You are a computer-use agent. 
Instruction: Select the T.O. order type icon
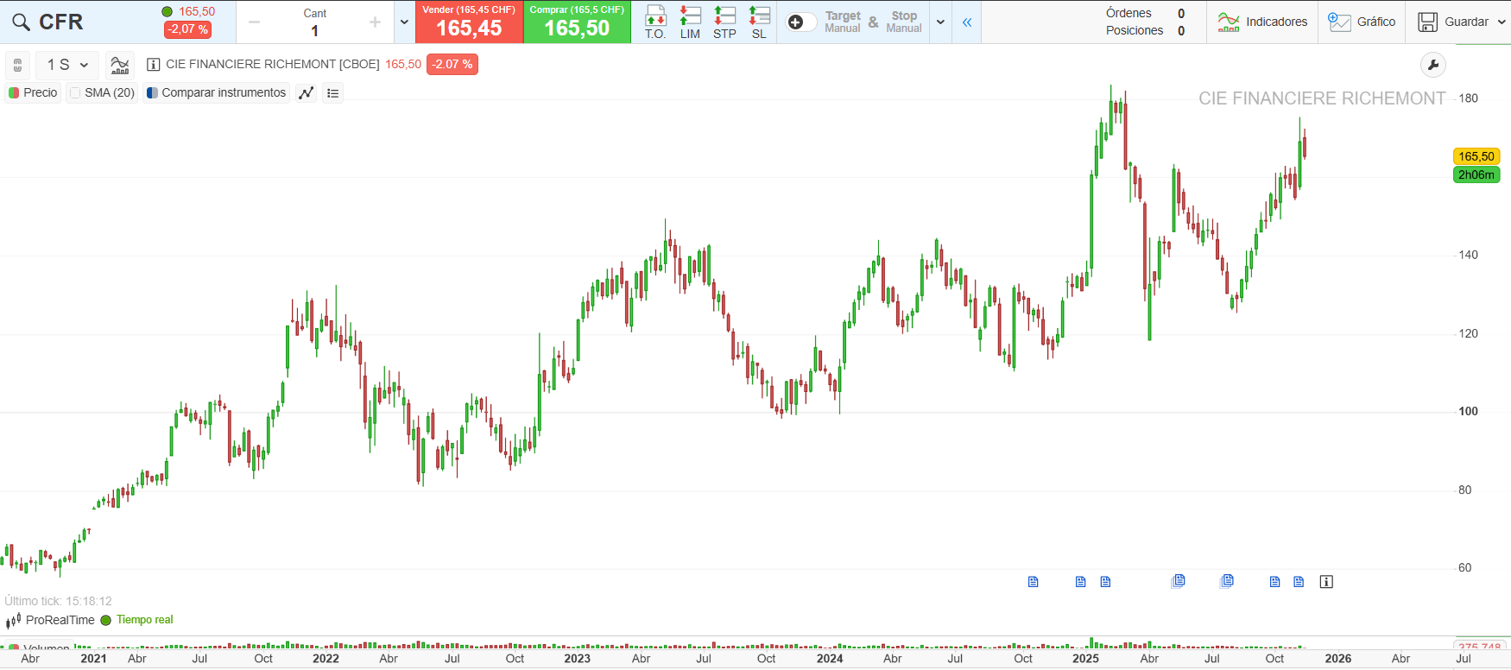tap(655, 22)
